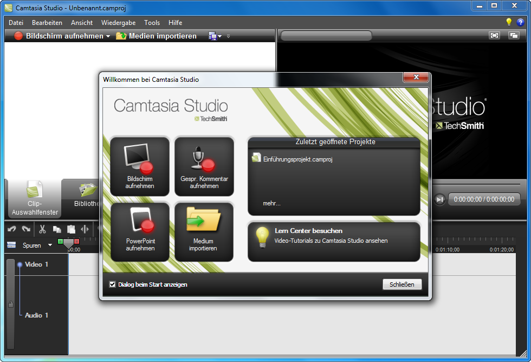
Task: Click the split clip icon
Action: [x=85, y=229]
